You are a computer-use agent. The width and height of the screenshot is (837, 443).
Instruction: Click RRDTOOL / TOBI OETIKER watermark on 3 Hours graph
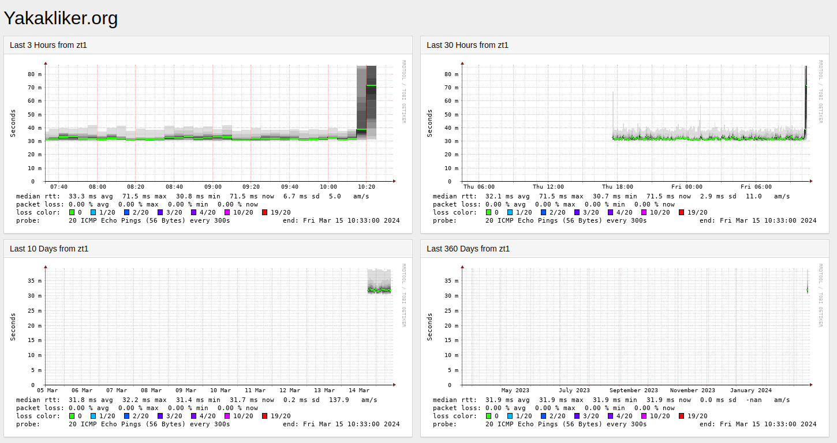pos(403,91)
